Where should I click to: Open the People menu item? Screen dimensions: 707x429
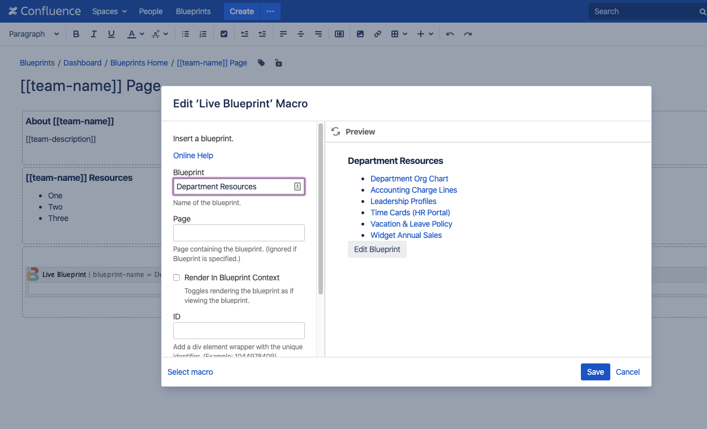pyautogui.click(x=151, y=11)
